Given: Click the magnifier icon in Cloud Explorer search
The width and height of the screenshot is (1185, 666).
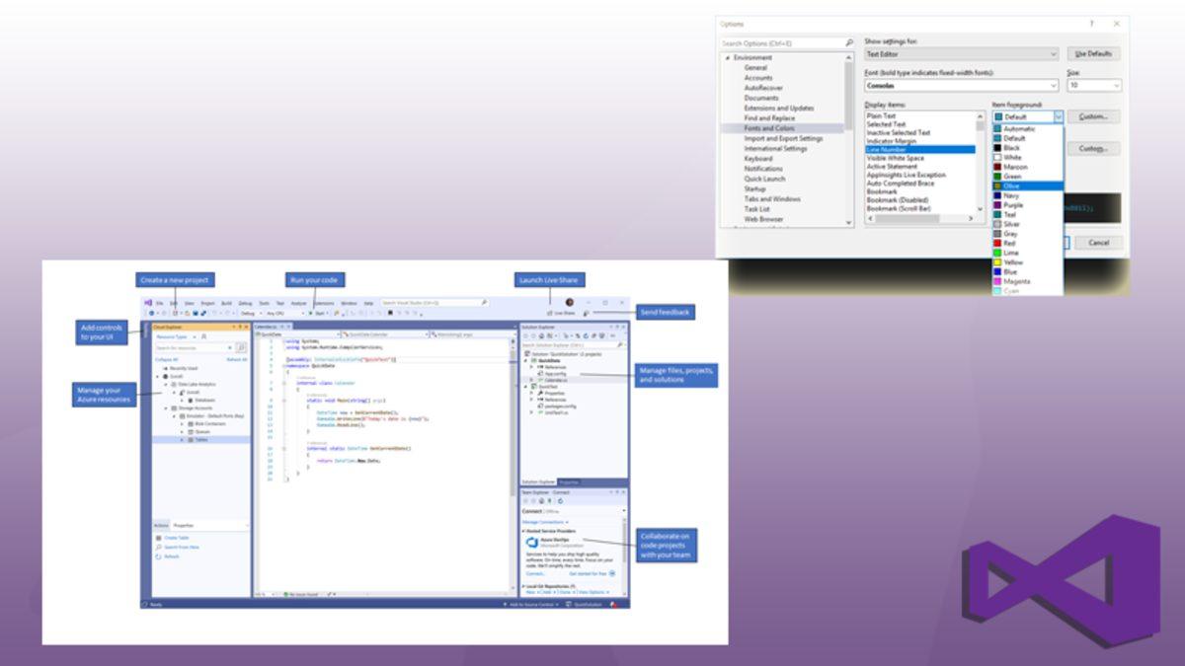Looking at the screenshot, I should pos(241,346).
